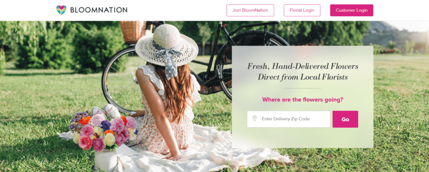Open the Customer Login page
The width and height of the screenshot is (429, 172).
pos(351,10)
